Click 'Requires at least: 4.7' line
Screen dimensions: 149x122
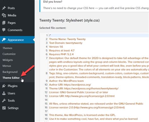[62, 50]
